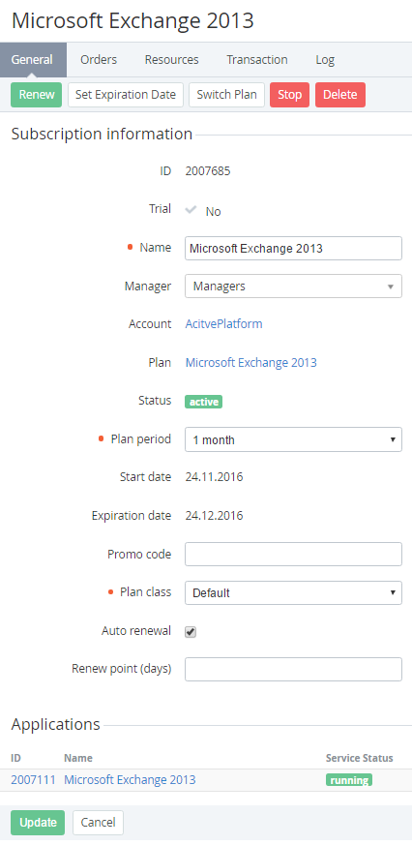
Task: Click the Trial checkmark icon
Action: click(x=191, y=210)
